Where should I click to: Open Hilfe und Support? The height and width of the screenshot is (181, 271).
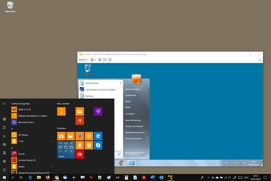tap(133, 138)
